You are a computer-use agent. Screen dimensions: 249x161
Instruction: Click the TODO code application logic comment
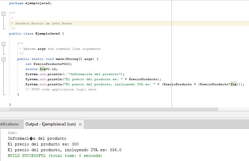61,89
